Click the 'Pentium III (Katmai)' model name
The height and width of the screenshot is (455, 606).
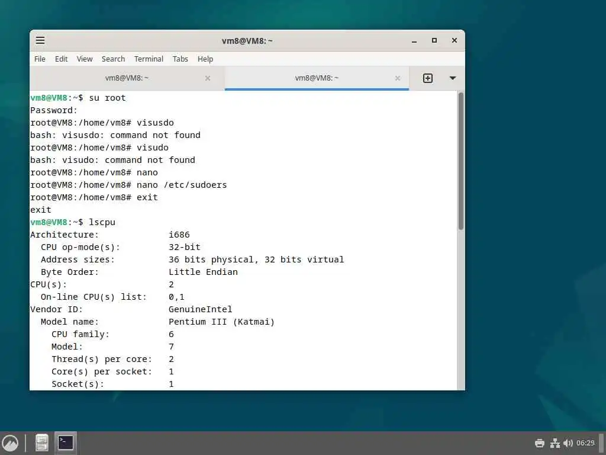coord(221,322)
